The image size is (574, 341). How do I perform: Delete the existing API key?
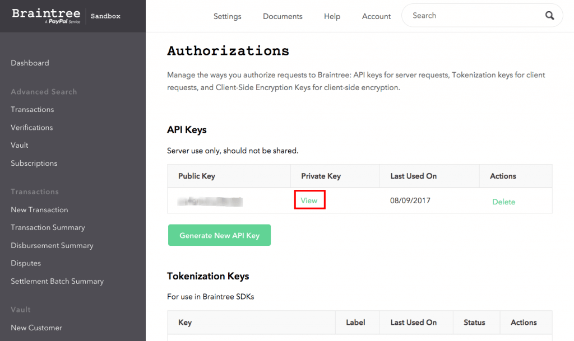(x=503, y=202)
